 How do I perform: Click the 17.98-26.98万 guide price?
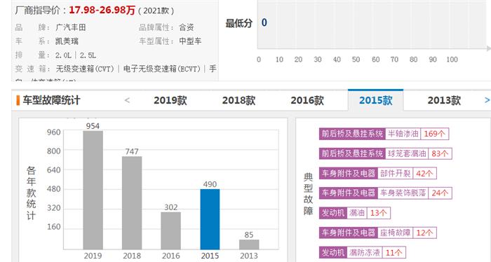tap(102, 11)
